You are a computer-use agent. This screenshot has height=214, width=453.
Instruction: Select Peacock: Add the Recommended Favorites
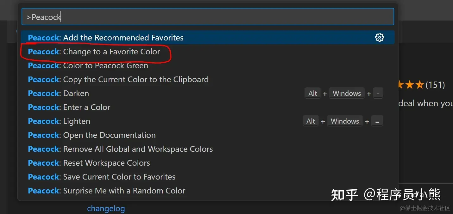coord(208,38)
